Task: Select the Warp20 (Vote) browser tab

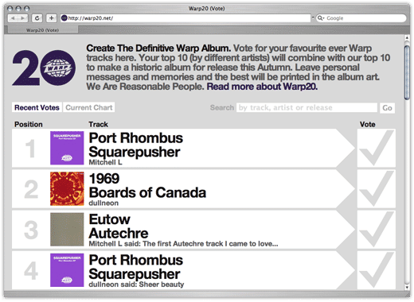Action: click(42, 30)
